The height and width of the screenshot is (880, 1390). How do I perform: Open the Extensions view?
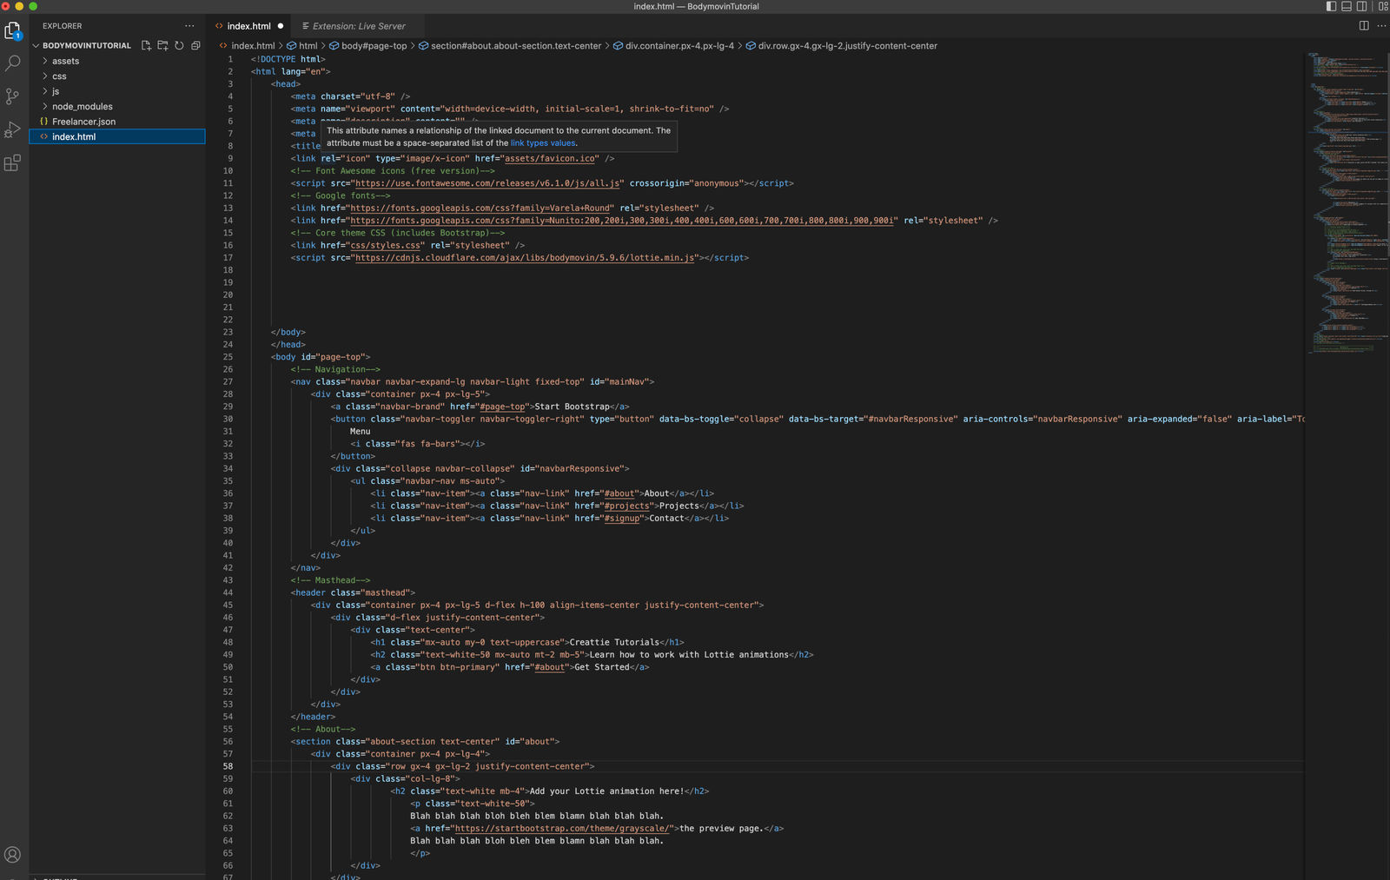coord(13,162)
